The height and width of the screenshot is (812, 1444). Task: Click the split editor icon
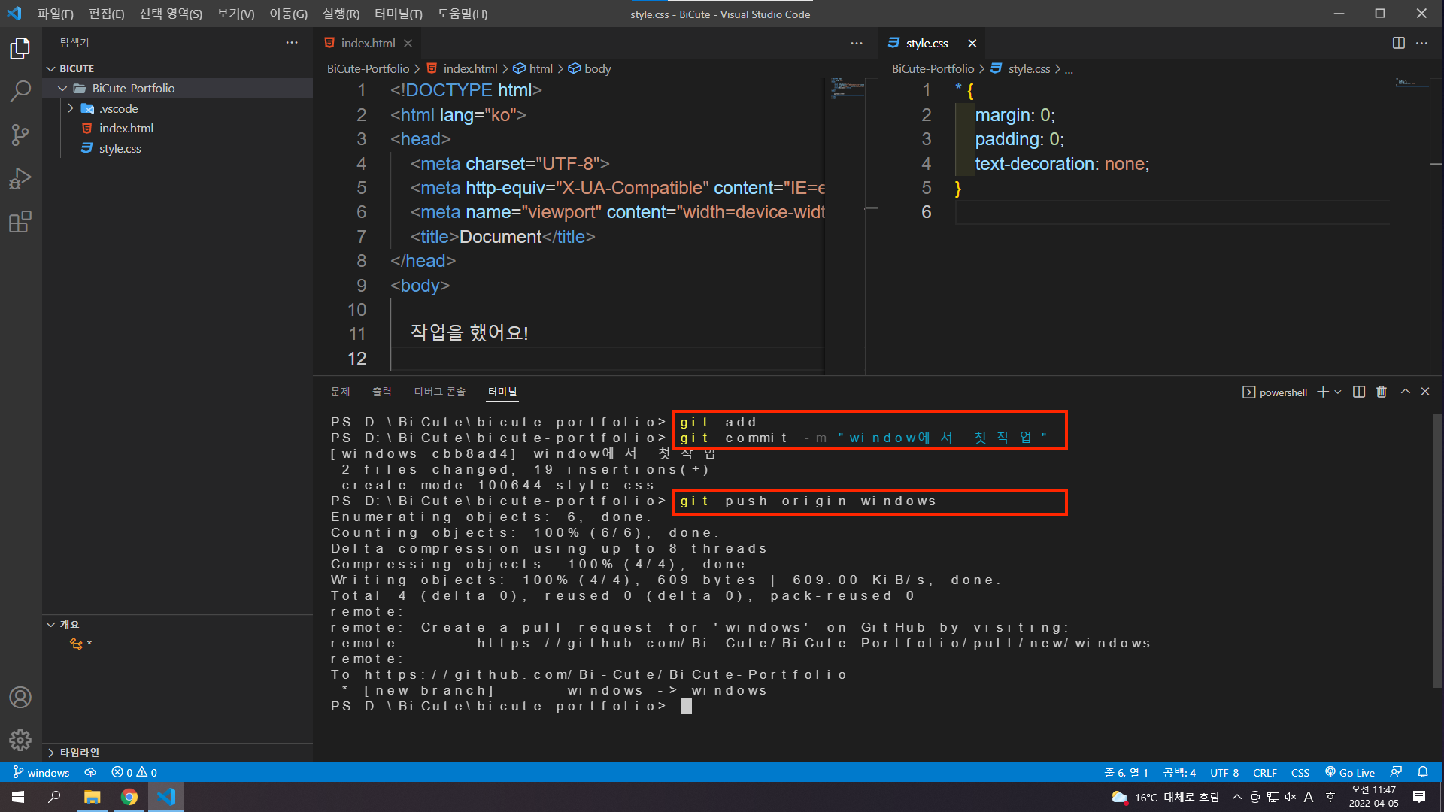click(1398, 43)
